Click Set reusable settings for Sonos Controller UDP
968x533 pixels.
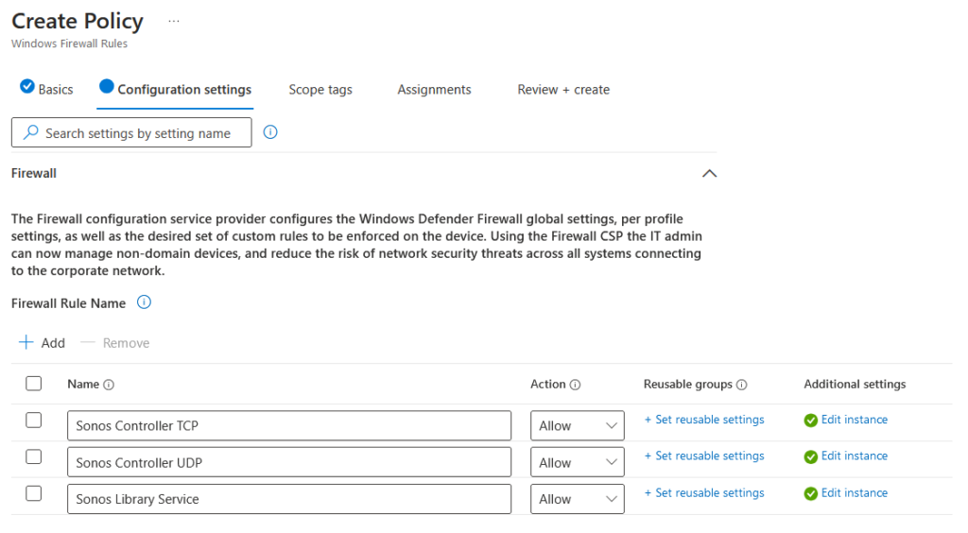pyautogui.click(x=704, y=456)
